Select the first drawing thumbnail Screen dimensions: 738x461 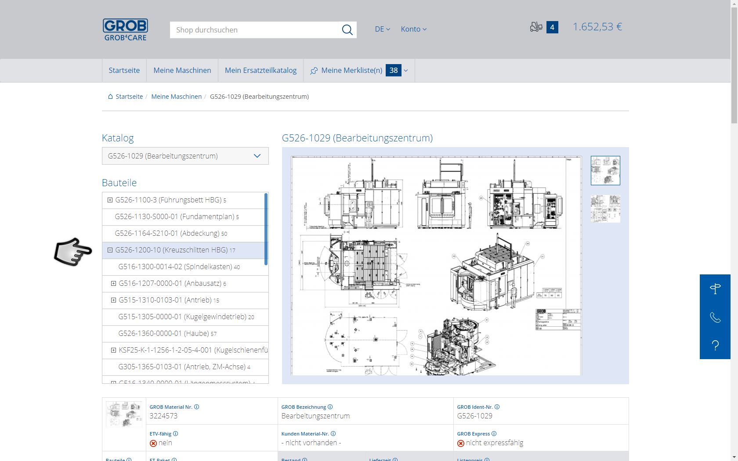click(605, 170)
